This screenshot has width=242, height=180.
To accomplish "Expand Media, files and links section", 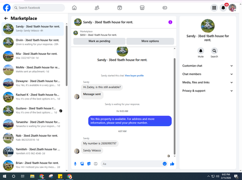I will pos(208,82).
